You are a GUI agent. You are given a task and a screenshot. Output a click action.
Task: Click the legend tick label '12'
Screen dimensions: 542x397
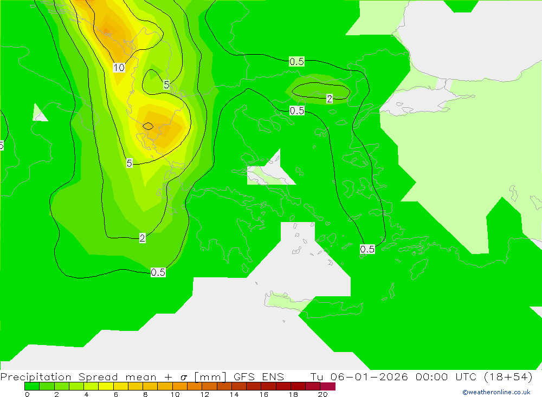click(x=205, y=394)
